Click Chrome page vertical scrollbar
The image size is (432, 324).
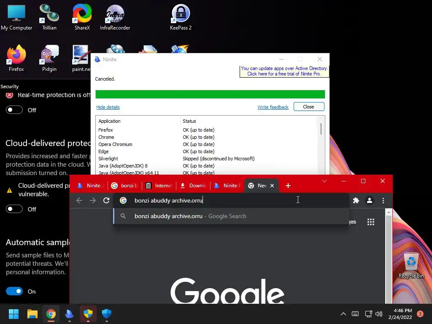389,256
